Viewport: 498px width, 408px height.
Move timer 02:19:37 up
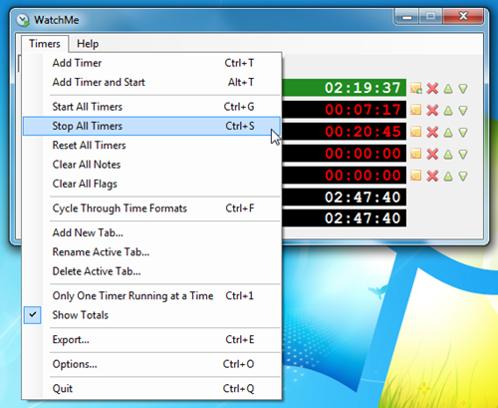click(x=448, y=89)
